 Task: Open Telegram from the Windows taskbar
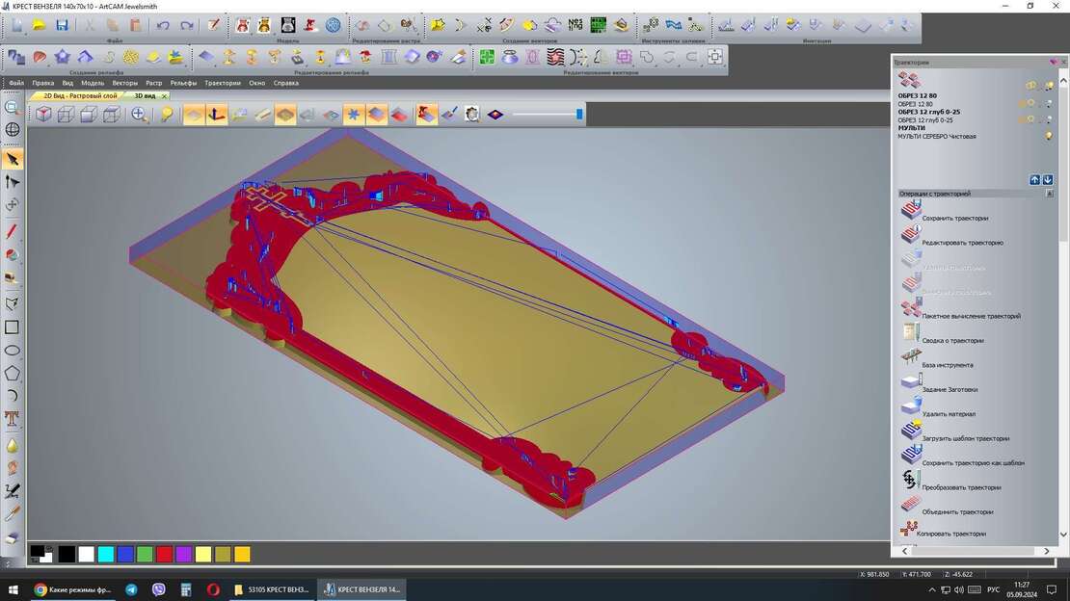131,589
